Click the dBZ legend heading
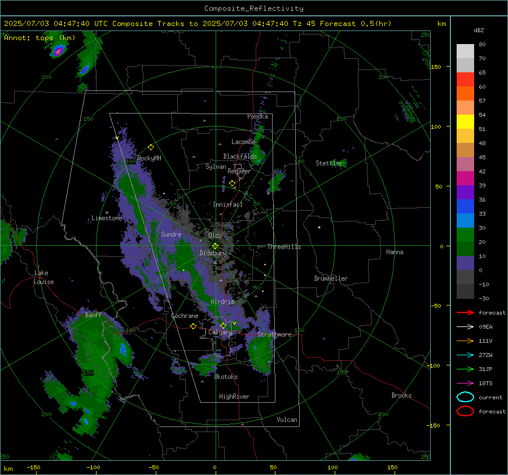The image size is (508, 475). pos(479,30)
